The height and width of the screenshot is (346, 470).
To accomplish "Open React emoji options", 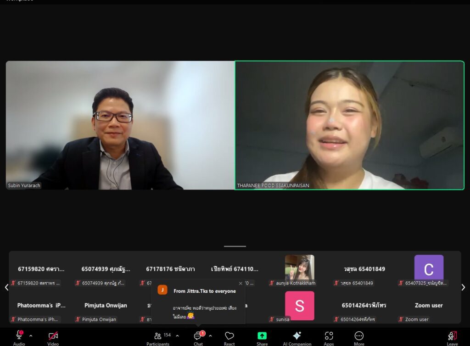I will 229,338.
